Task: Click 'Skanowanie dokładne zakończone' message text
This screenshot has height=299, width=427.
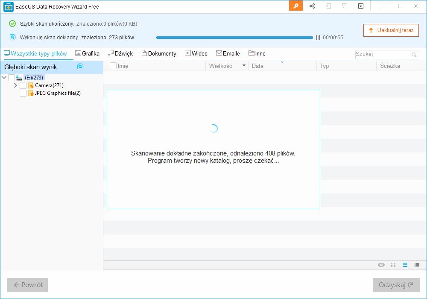Action: [213, 153]
